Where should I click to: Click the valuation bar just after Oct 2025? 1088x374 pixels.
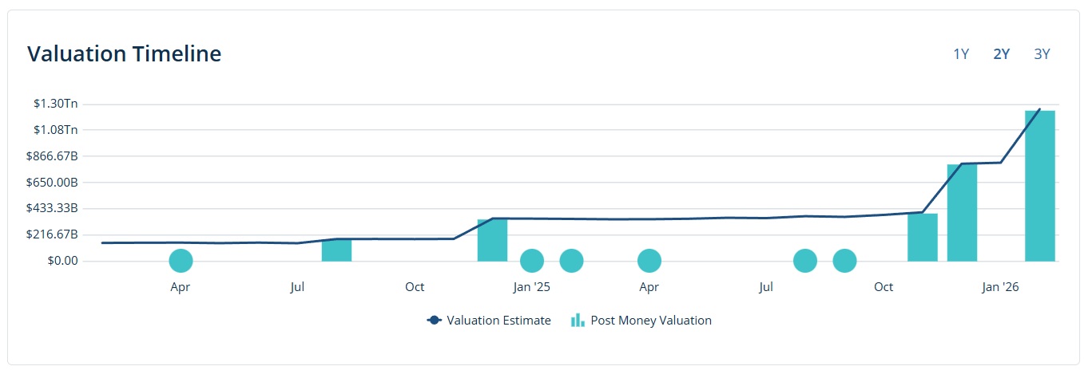pyautogui.click(x=923, y=237)
